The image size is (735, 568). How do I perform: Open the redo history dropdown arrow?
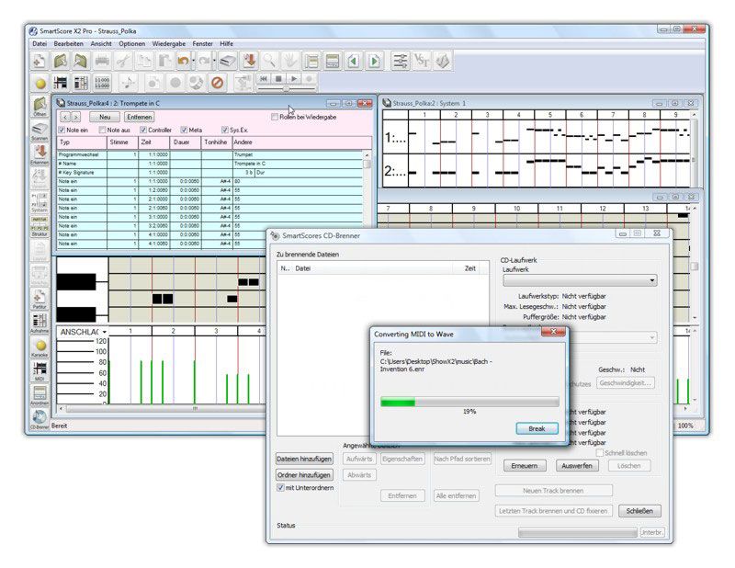pos(214,61)
